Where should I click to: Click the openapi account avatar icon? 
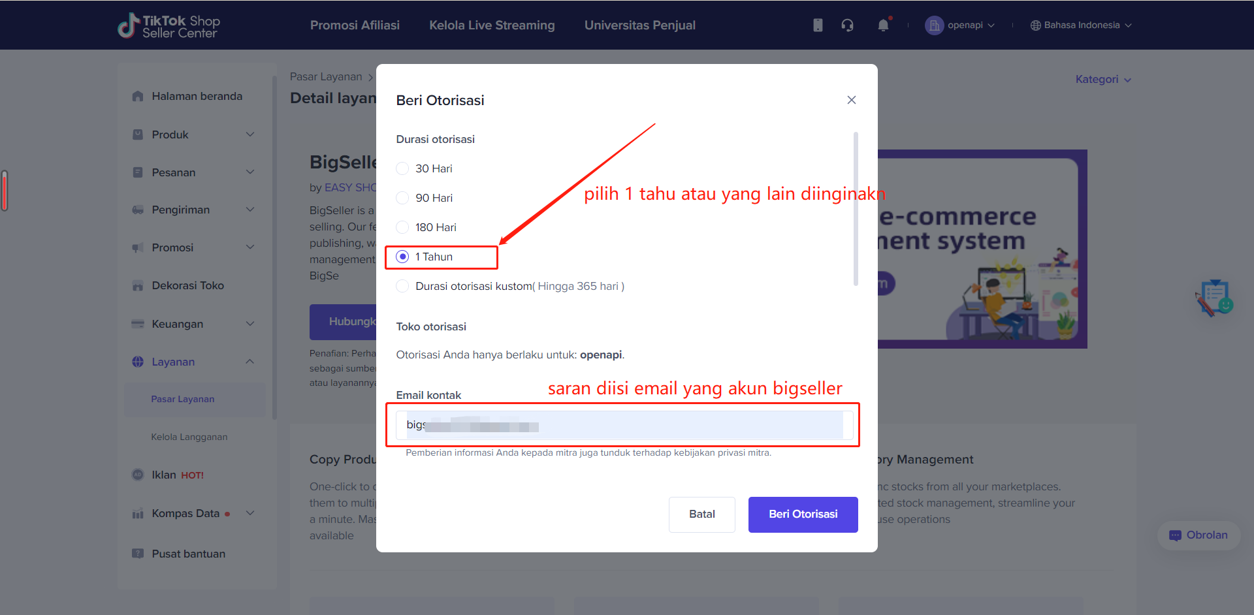click(935, 25)
